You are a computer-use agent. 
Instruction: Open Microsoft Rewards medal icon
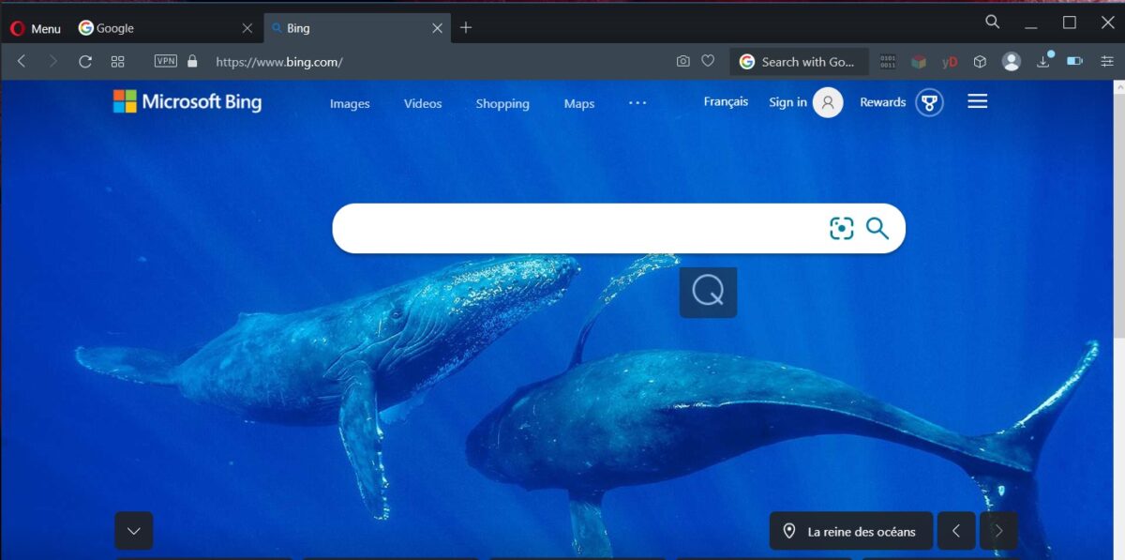point(927,102)
